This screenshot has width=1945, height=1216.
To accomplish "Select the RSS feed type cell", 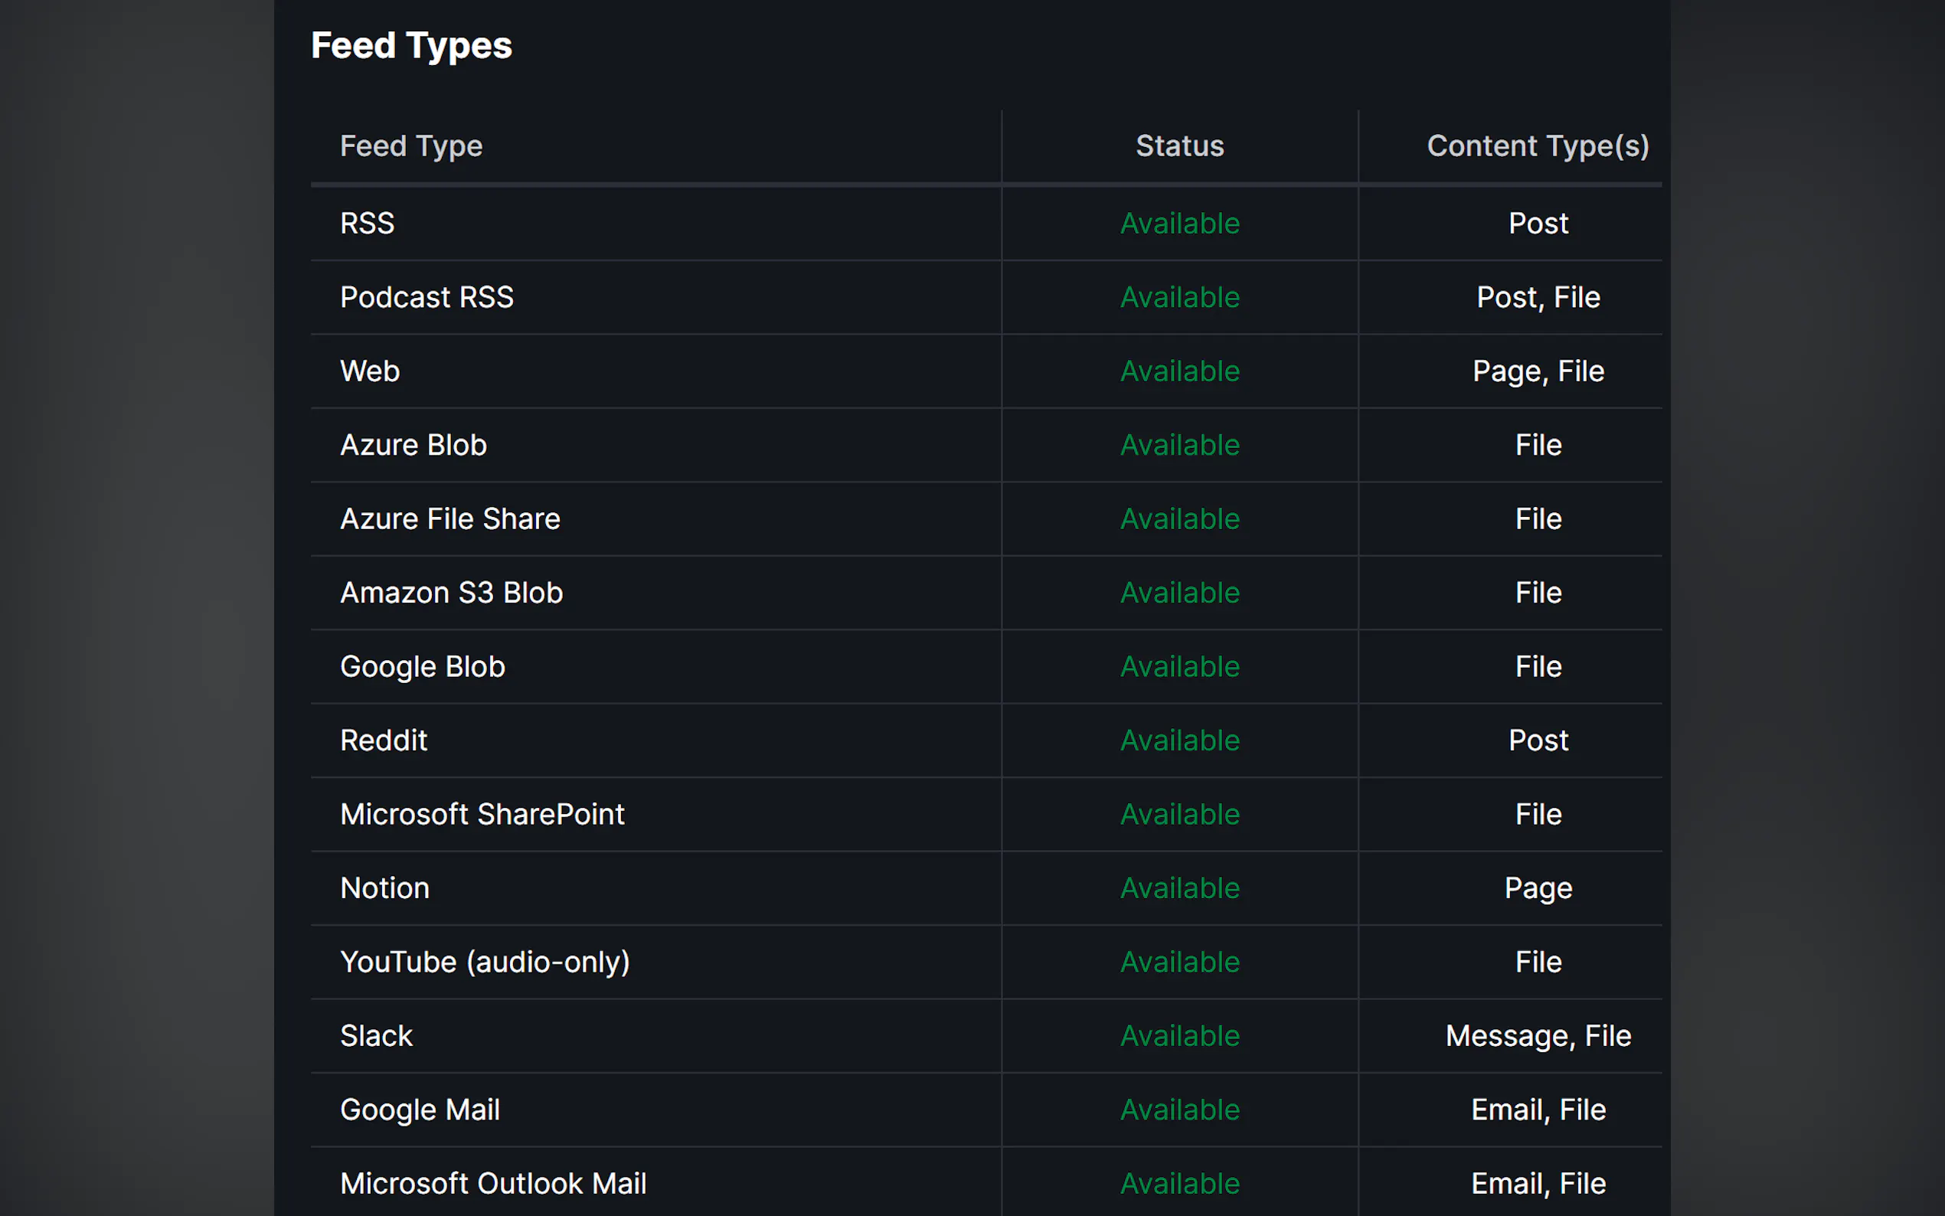I will [368, 224].
